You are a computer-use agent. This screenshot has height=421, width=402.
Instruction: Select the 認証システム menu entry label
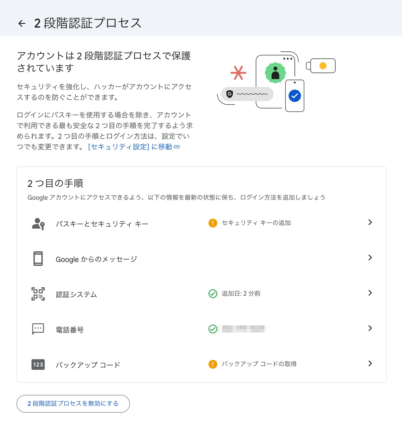76,295
